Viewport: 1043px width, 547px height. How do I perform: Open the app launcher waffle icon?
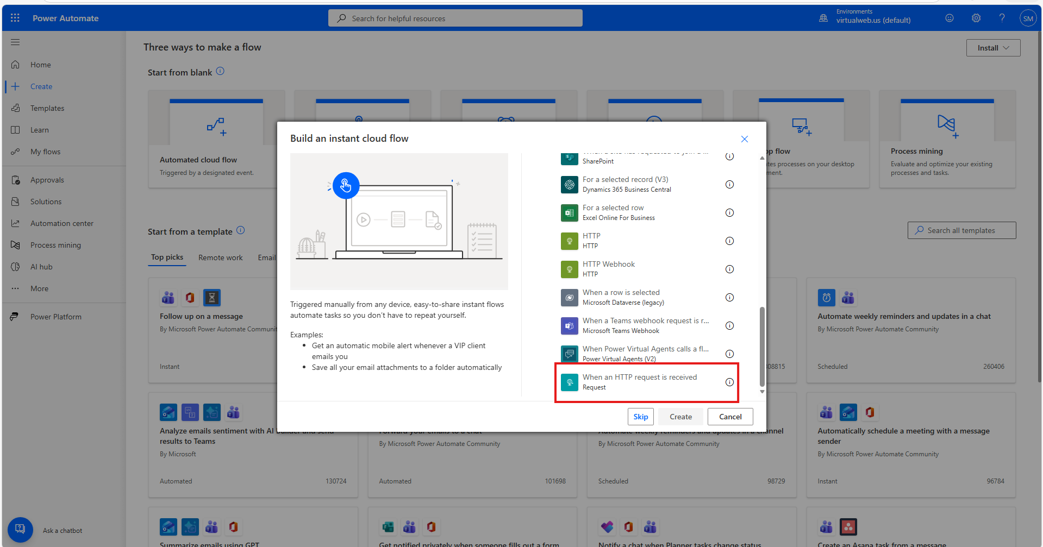[15, 18]
